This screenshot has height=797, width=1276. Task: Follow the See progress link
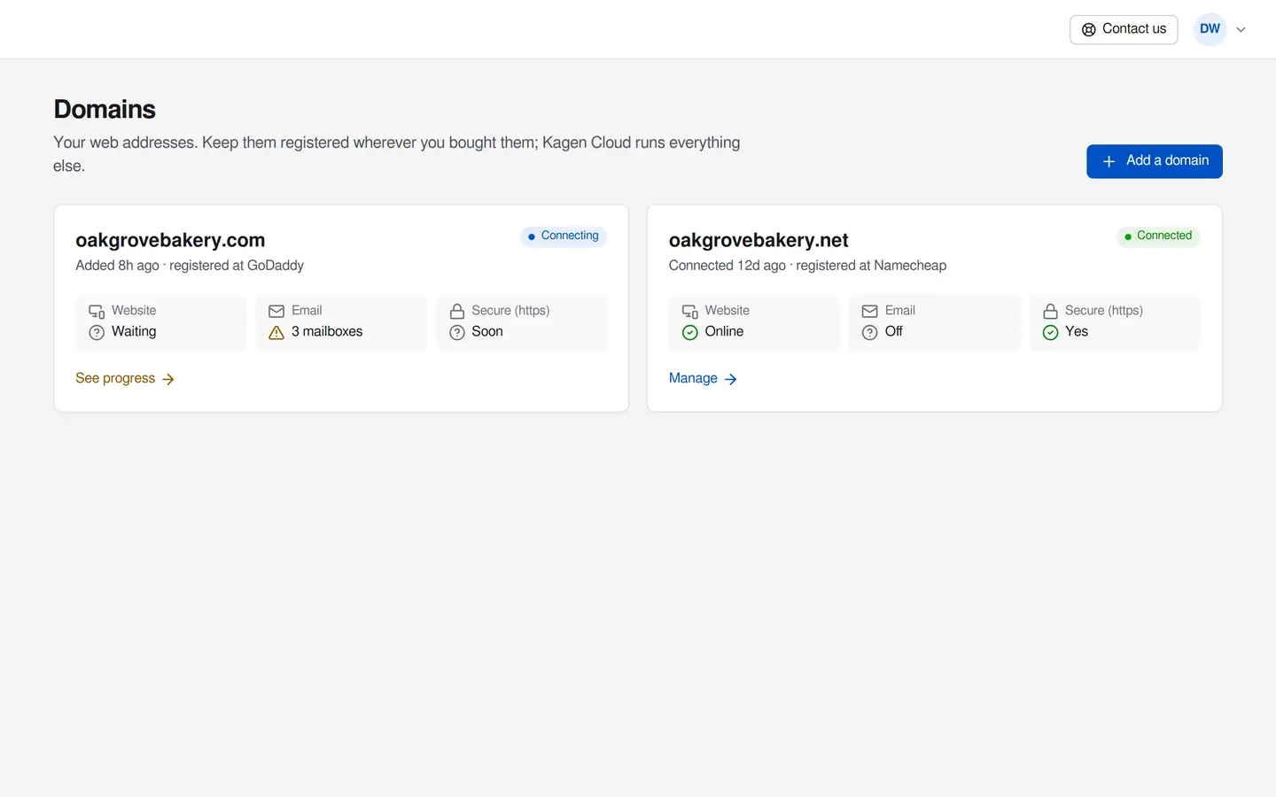click(x=125, y=378)
